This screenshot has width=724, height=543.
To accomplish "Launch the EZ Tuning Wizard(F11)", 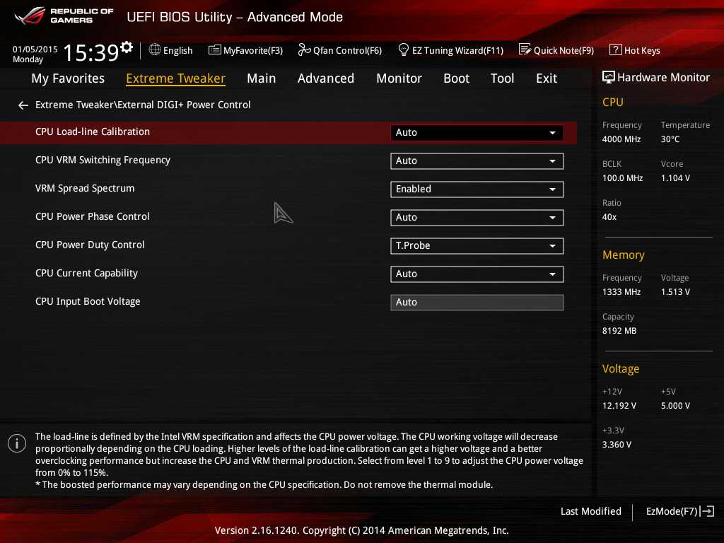I will point(450,50).
